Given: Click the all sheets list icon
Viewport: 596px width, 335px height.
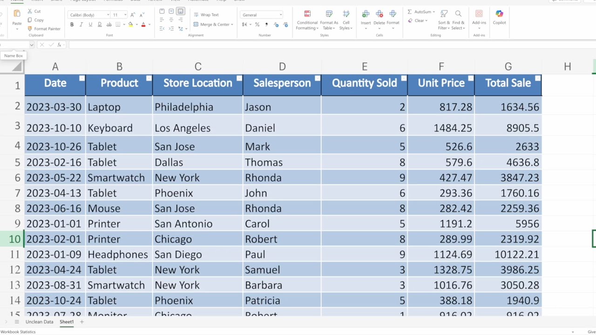Looking at the screenshot, I should click(x=17, y=322).
